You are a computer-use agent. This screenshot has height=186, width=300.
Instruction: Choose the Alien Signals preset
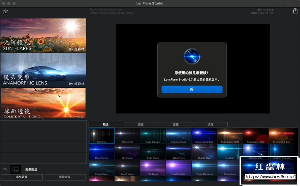[153, 136]
